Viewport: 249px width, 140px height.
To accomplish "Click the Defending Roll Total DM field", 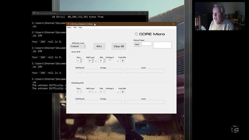I will 123,92.
